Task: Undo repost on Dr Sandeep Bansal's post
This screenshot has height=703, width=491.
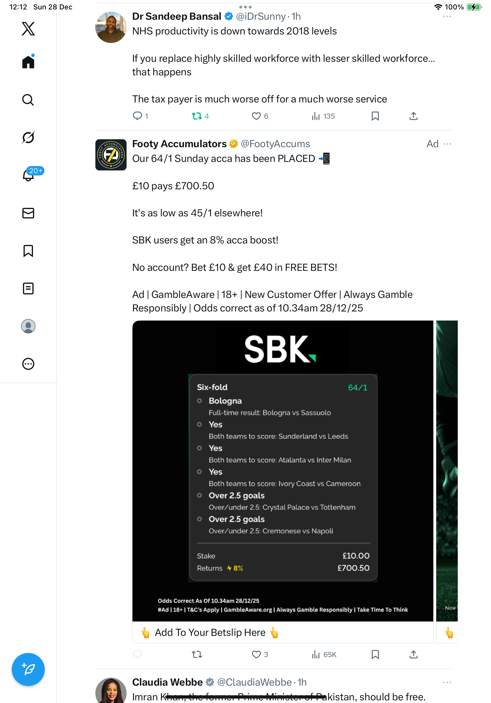Action: [x=197, y=116]
